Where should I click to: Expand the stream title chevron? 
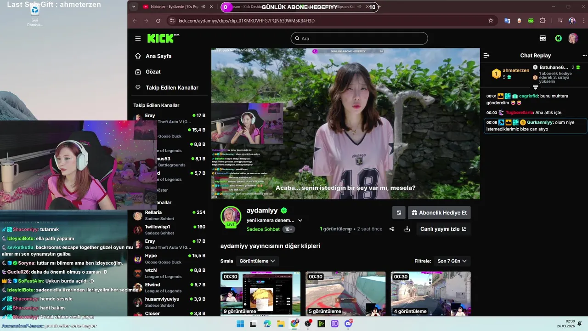tap(300, 221)
